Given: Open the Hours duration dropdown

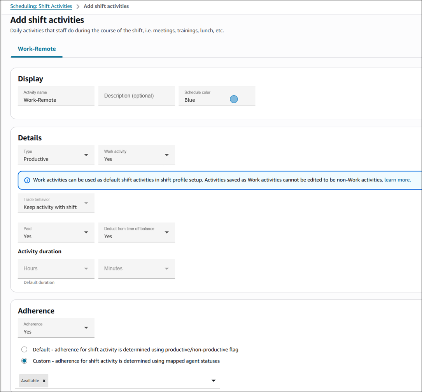Looking at the screenshot, I should tap(56, 268).
